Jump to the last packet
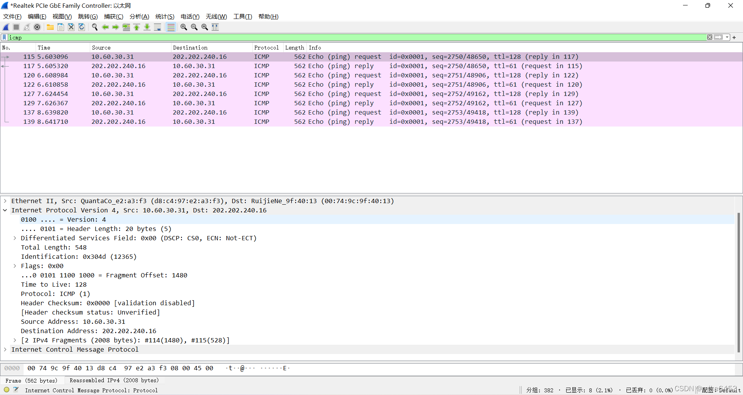The width and height of the screenshot is (743, 395). 147,27
